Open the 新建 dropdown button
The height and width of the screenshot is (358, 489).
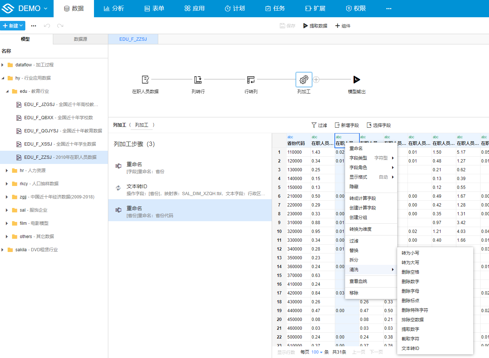[x=13, y=26]
